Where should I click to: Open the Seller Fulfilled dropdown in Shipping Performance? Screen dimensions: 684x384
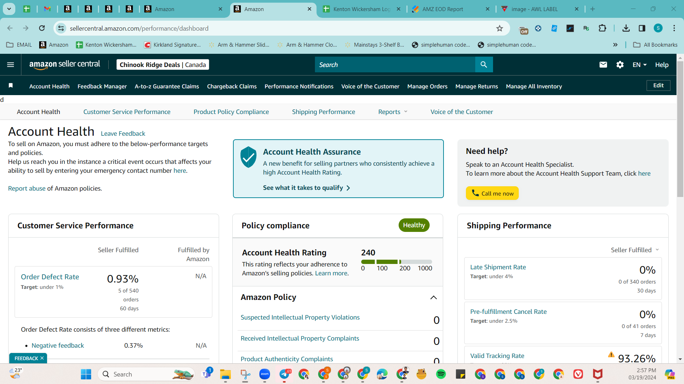(x=635, y=250)
